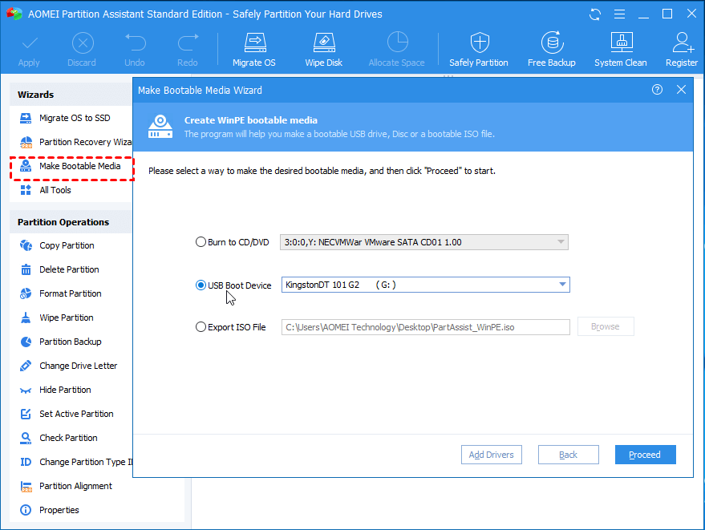Click the Back button
This screenshot has width=705, height=530.
click(x=569, y=455)
